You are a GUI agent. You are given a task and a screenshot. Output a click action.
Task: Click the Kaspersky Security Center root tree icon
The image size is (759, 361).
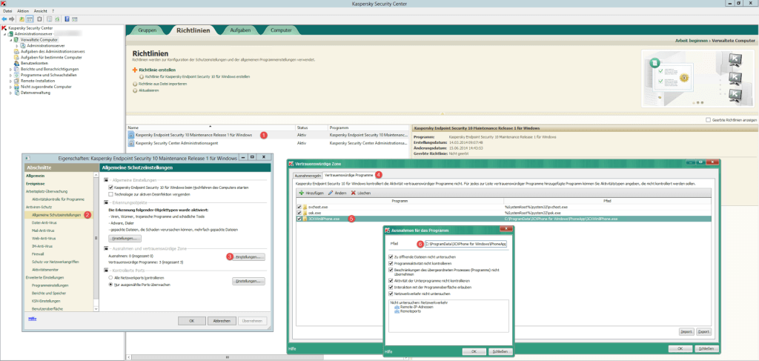coord(4,28)
